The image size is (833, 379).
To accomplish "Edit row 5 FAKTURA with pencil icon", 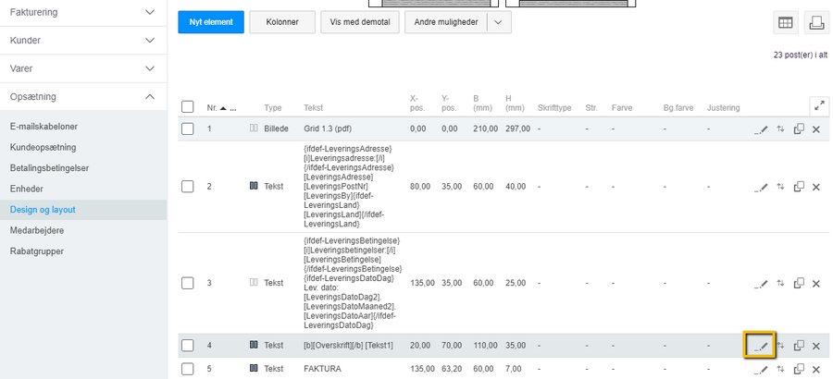I will point(761,369).
